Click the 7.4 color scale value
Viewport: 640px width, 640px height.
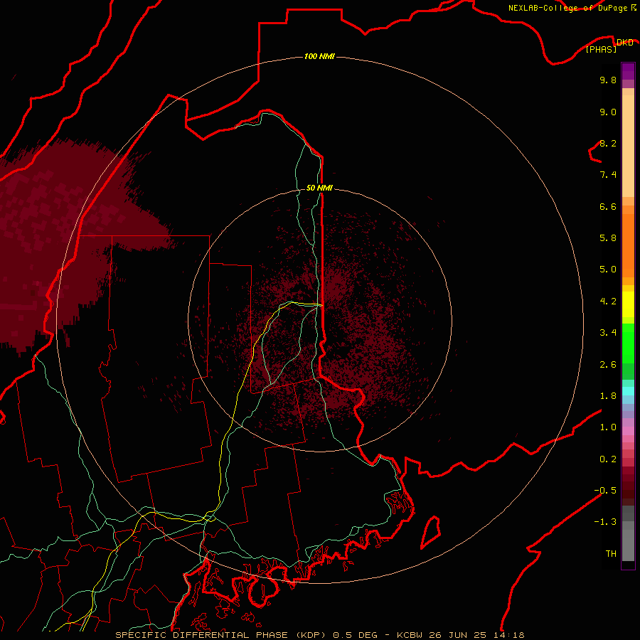(608, 175)
